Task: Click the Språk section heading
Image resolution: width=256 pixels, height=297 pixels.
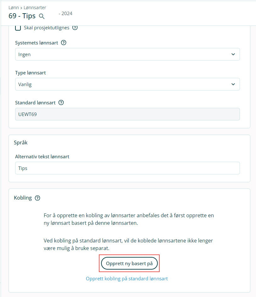Action: [x=21, y=143]
